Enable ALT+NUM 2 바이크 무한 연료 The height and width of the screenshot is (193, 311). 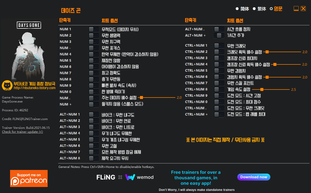[94, 121]
